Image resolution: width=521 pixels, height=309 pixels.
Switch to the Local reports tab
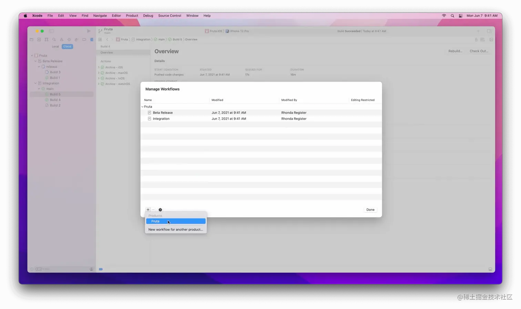(x=55, y=46)
